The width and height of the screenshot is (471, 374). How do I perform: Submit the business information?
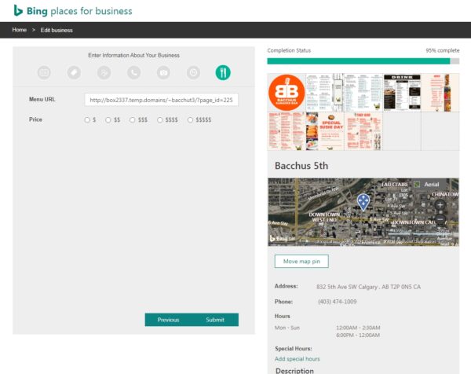pos(215,320)
